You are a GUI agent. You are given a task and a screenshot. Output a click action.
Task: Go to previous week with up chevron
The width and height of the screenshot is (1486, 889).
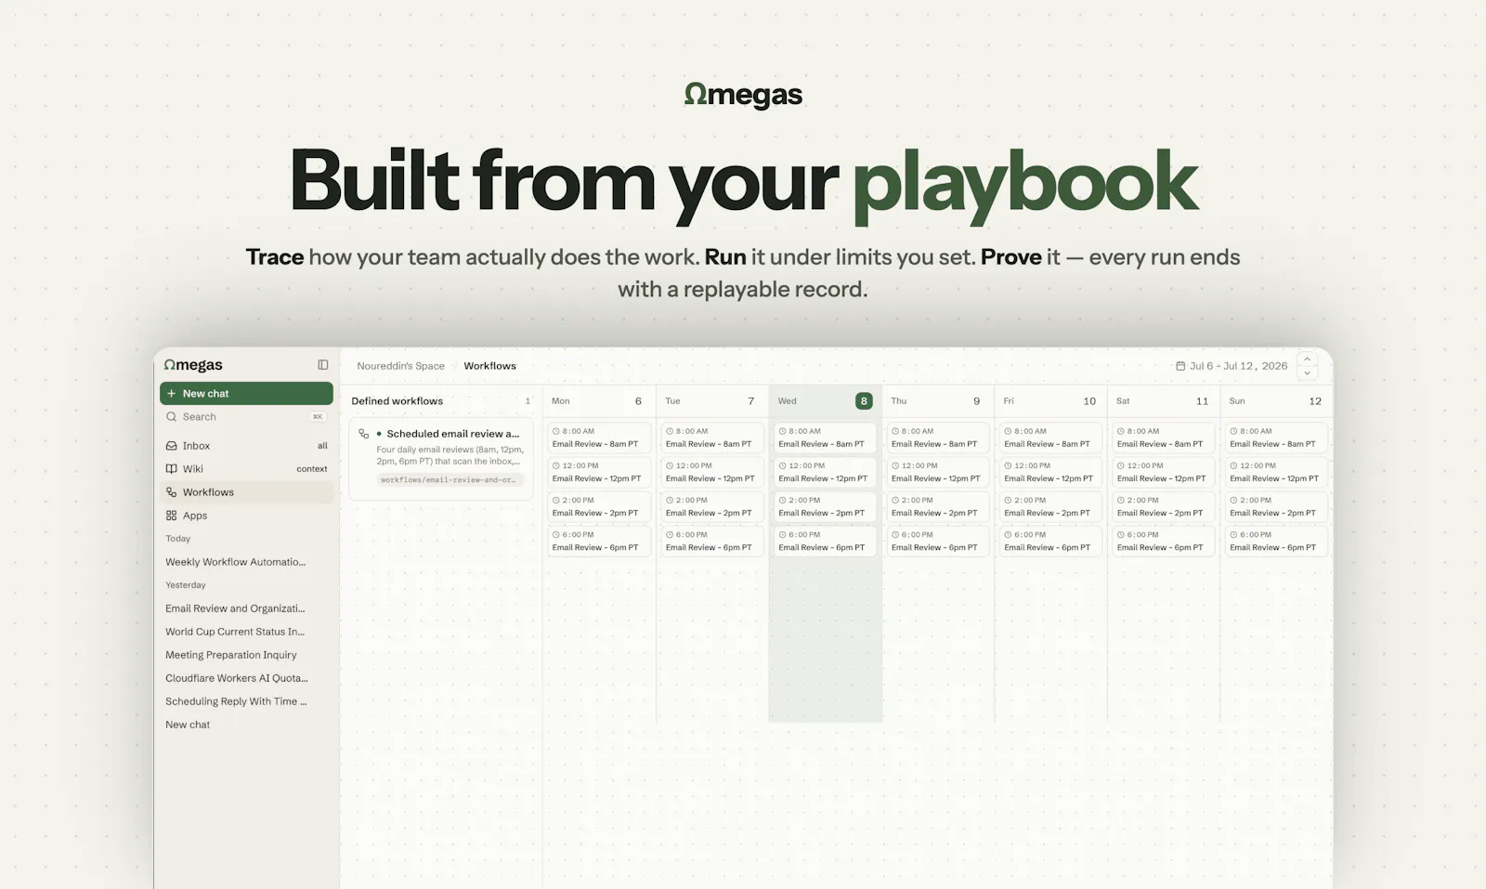pyautogui.click(x=1307, y=359)
